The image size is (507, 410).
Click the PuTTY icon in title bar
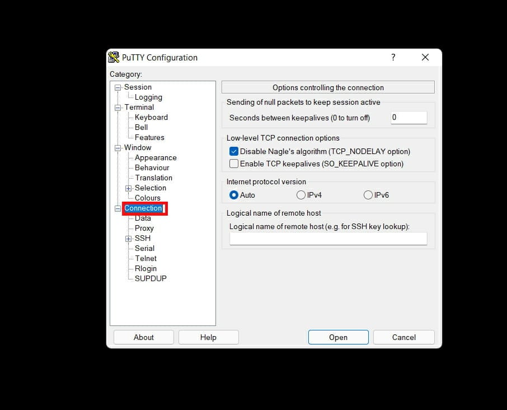point(114,57)
